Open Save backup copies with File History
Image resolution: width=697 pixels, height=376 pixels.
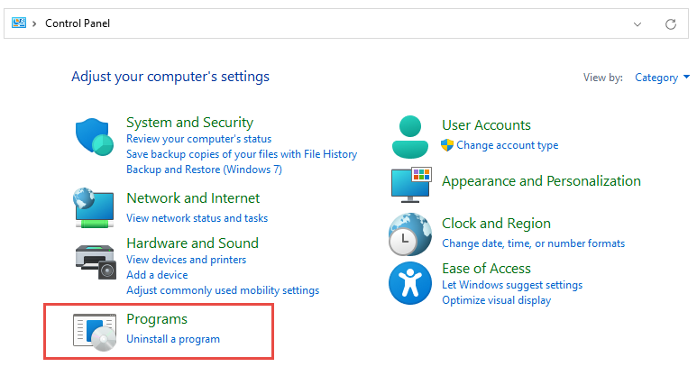pos(242,154)
